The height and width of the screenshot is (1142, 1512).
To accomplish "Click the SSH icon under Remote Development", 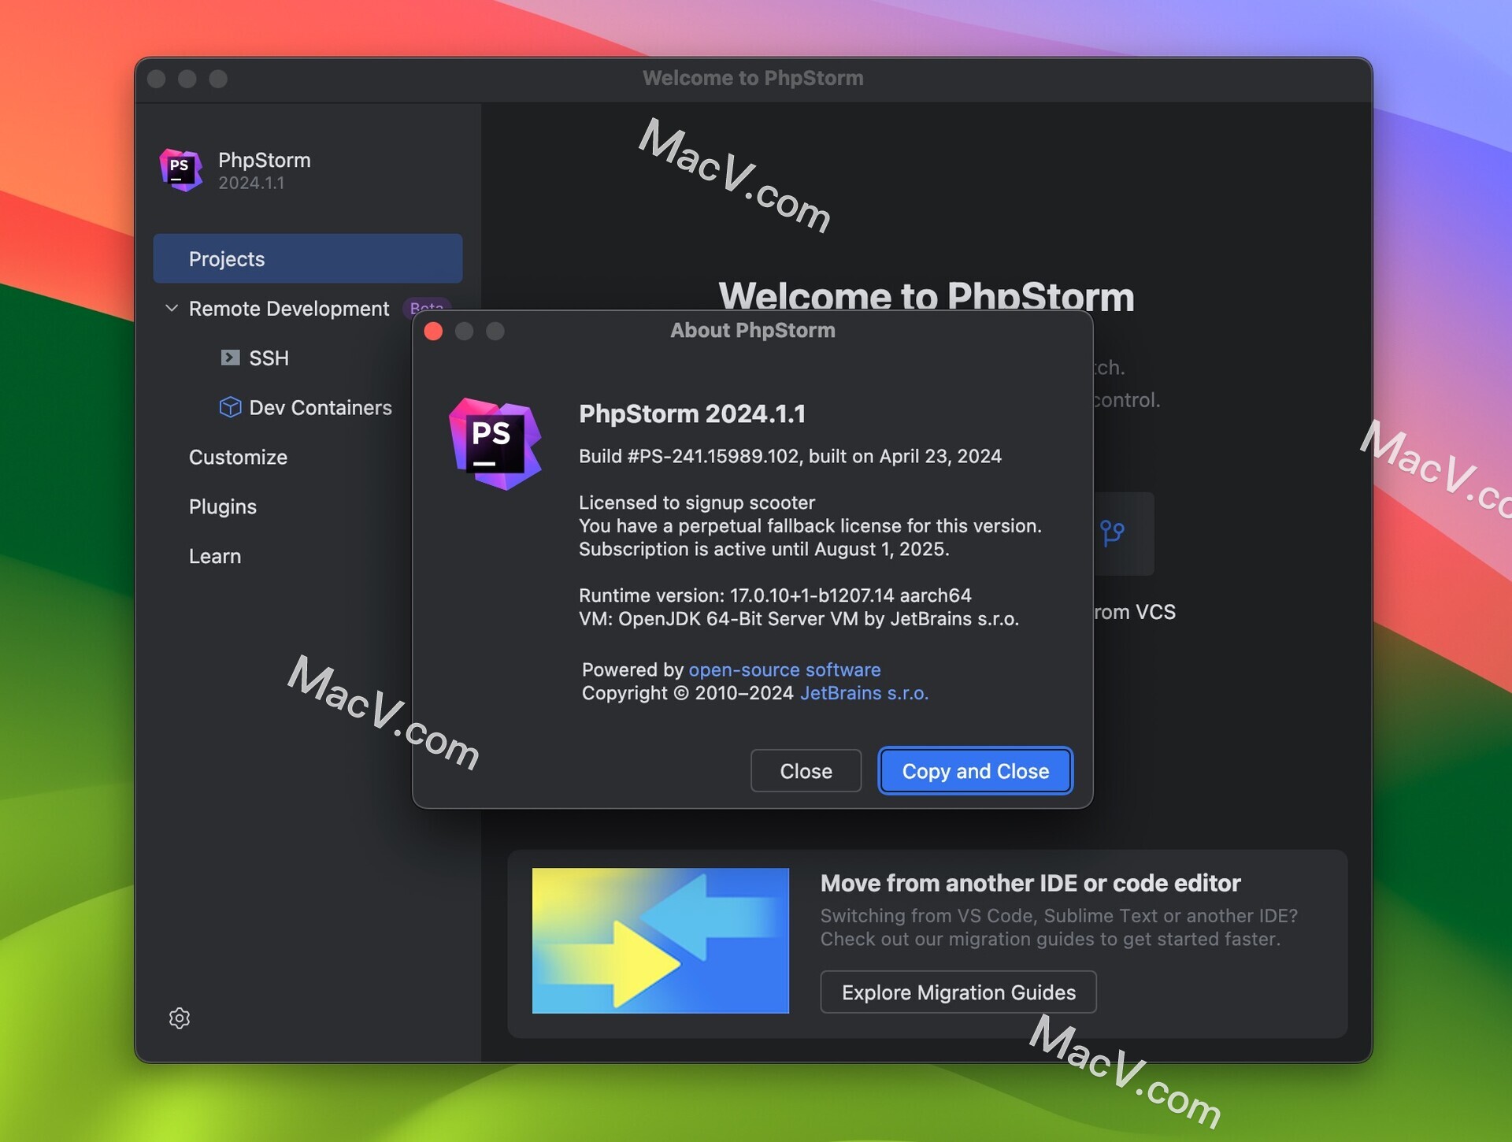I will 229,358.
